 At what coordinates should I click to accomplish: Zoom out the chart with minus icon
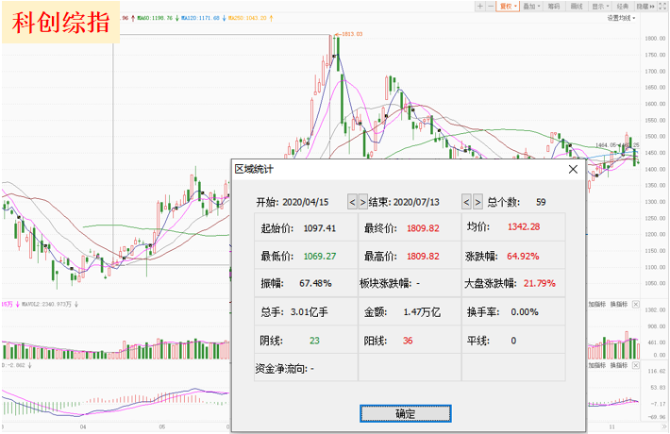(491, 6)
